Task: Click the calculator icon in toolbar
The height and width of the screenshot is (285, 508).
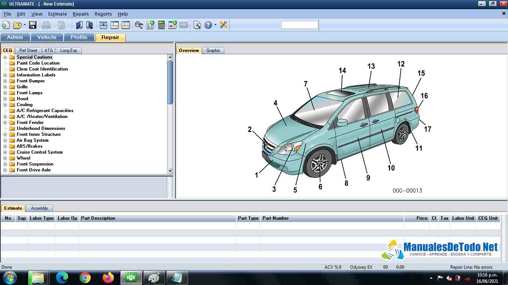Action: click(x=161, y=25)
